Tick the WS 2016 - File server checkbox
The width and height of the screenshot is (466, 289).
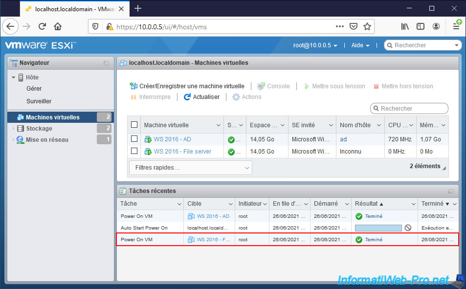(x=134, y=152)
